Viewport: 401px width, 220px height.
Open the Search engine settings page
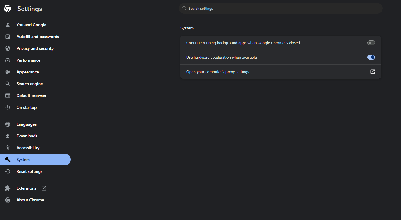29,84
